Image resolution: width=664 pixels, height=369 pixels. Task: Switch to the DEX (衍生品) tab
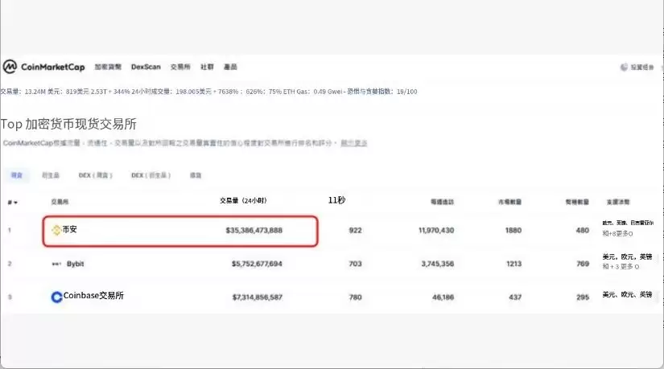(x=150, y=174)
